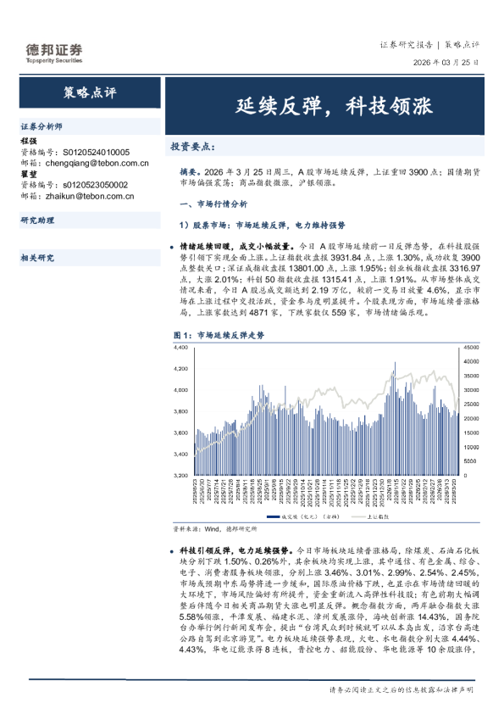
Task: Click the 科创50 value 1315.41
Action: coord(336,279)
